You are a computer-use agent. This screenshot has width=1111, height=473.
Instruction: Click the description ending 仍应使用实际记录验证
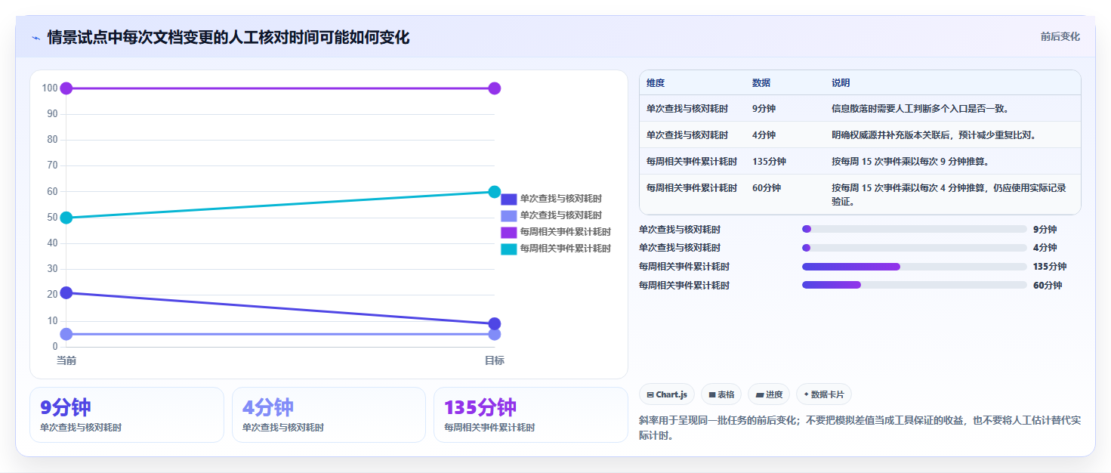click(949, 195)
